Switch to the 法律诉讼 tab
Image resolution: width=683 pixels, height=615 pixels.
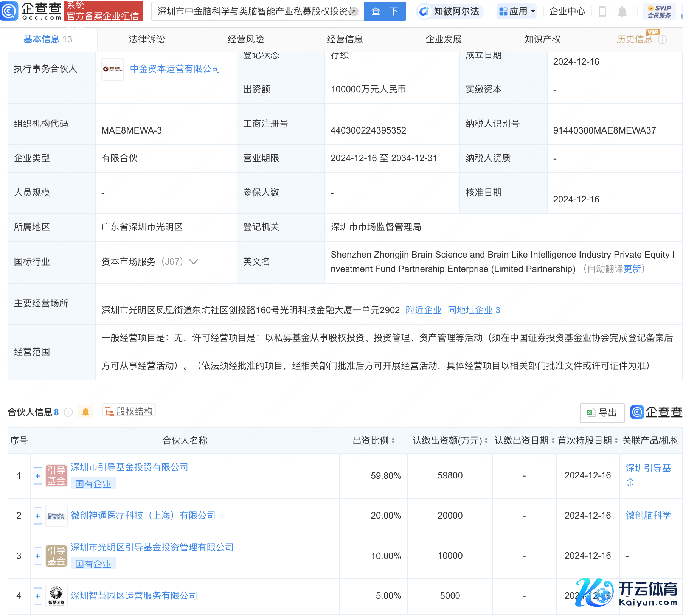(x=147, y=39)
